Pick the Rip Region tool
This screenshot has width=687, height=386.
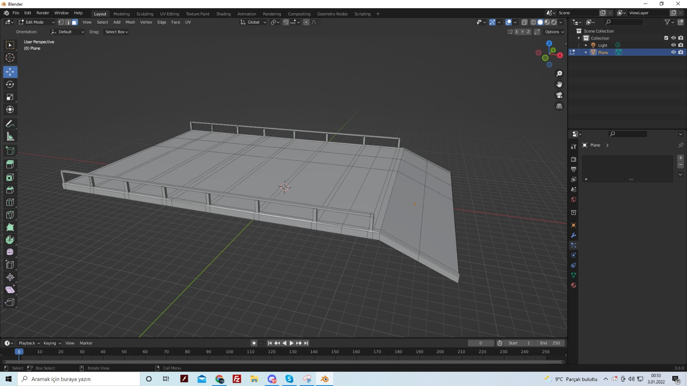10,302
